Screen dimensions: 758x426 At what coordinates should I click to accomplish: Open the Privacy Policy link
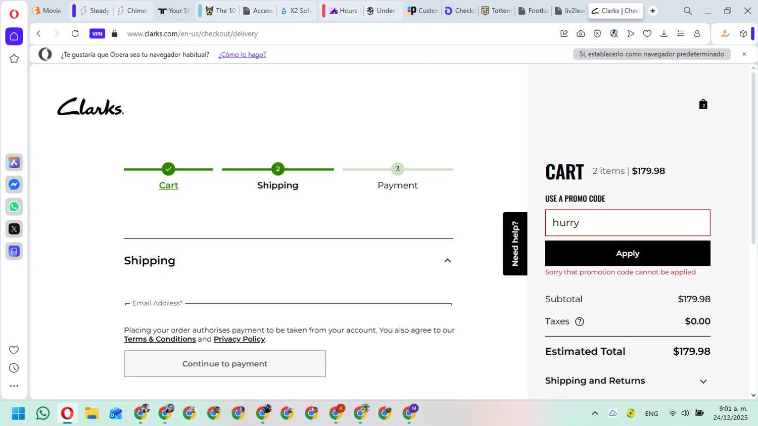pos(239,339)
